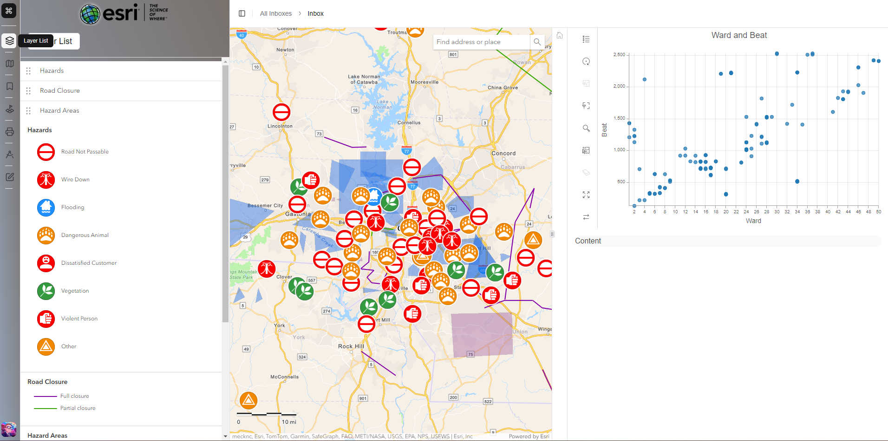This screenshot has width=888, height=441.
Task: Click the chart full extent arrows icon
Action: pos(586,195)
